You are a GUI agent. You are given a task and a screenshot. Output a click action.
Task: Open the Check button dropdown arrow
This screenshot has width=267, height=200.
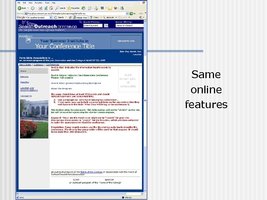(x=101, y=17)
